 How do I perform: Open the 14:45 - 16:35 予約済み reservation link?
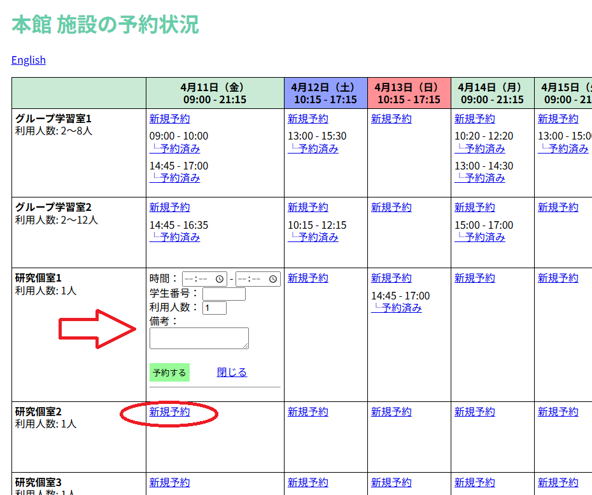[175, 237]
